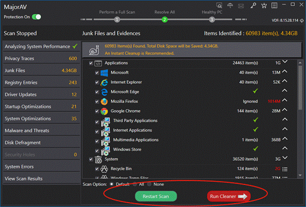Select the None scan option radio
Viewport: 306px width, 207px height.
[149, 184]
